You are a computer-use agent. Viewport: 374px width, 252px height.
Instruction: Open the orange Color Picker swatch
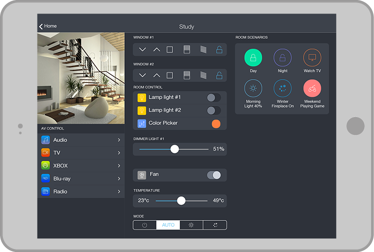(x=216, y=124)
